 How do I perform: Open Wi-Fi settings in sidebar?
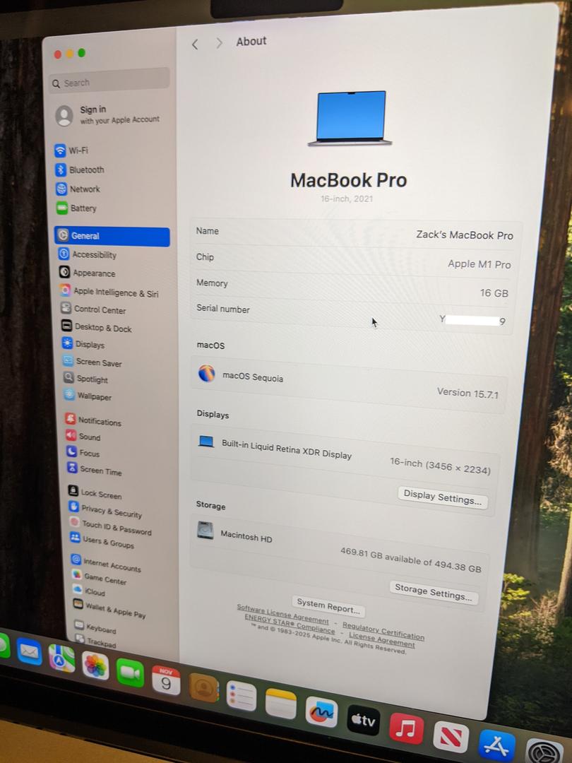pos(71,150)
